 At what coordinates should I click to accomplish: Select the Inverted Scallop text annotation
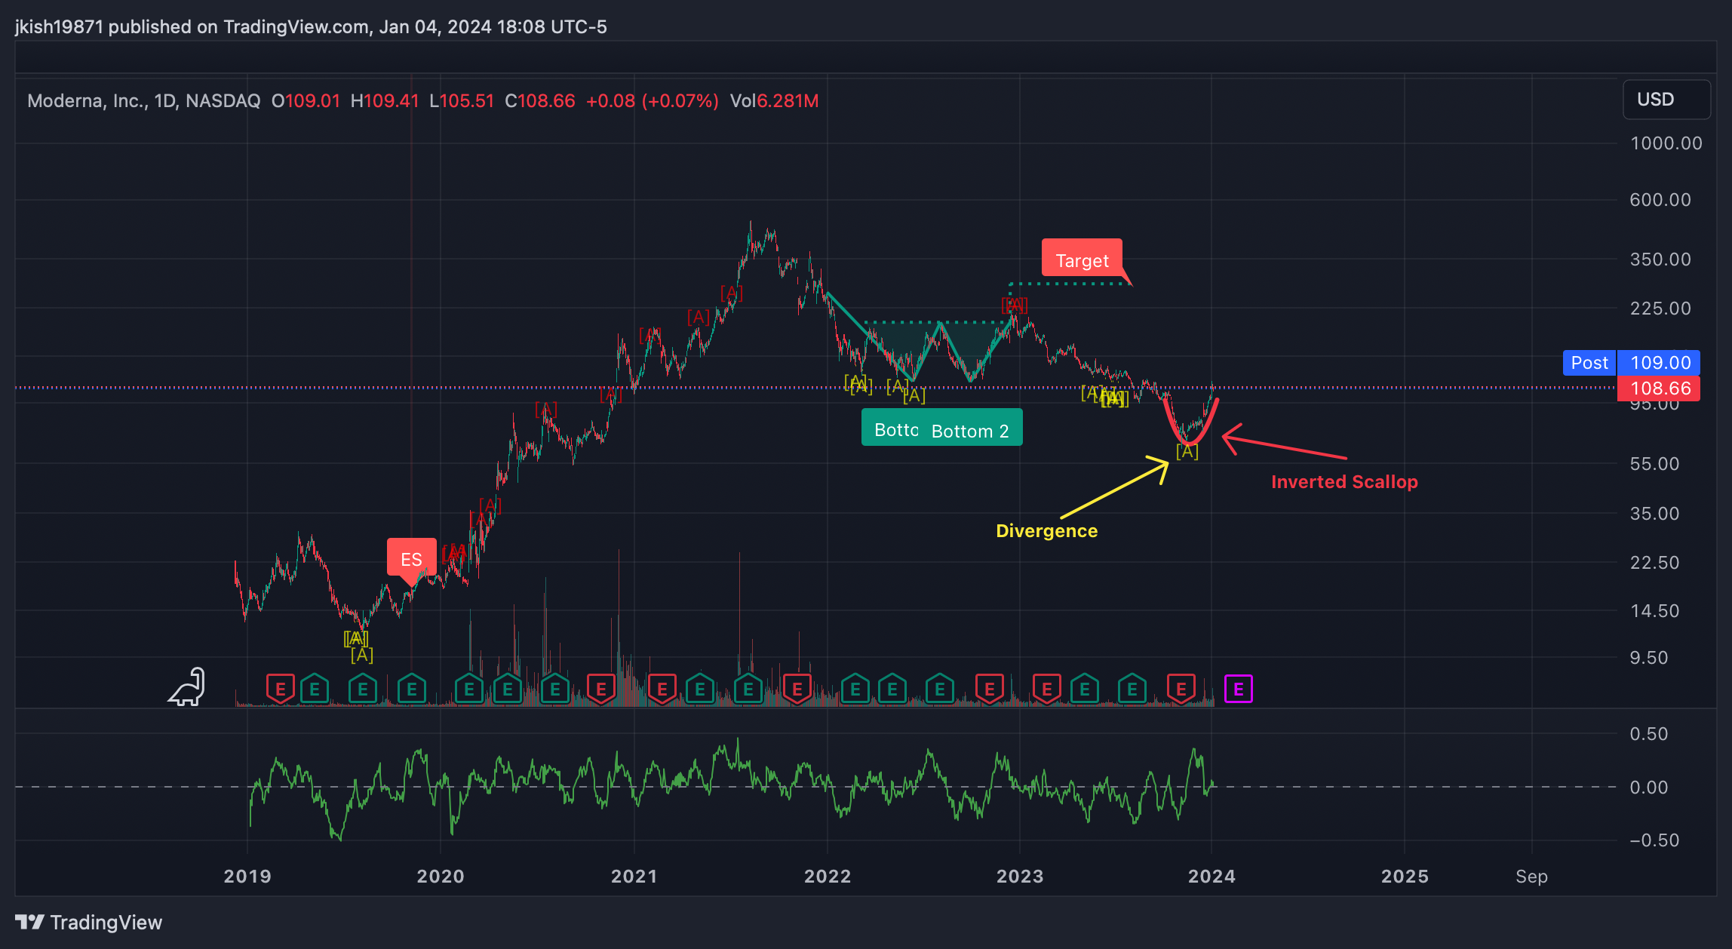[x=1344, y=482]
